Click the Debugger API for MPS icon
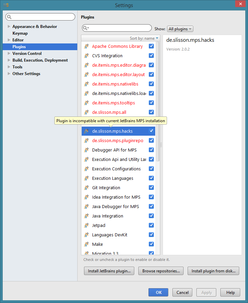Screen dimensions: 248x303 click(x=86, y=150)
